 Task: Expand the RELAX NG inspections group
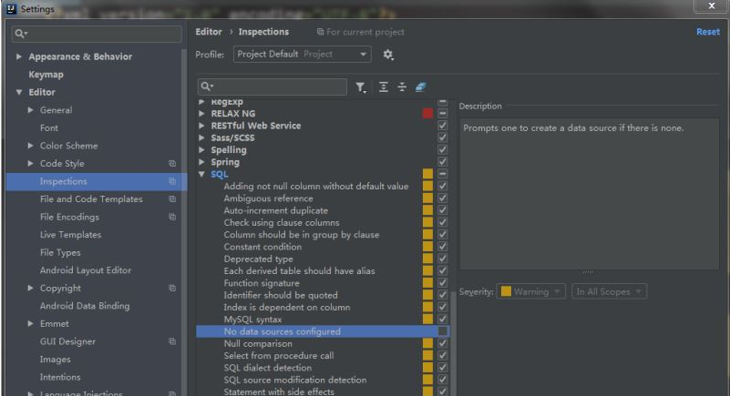click(201, 114)
